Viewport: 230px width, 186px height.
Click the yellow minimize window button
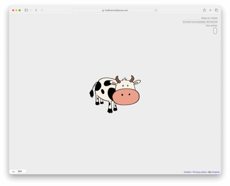[16, 10]
